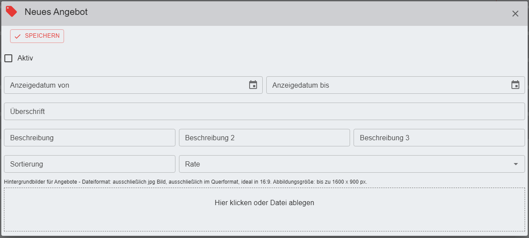Focus the Anzeigedatum bis date field
529x238 pixels.
pos(386,85)
